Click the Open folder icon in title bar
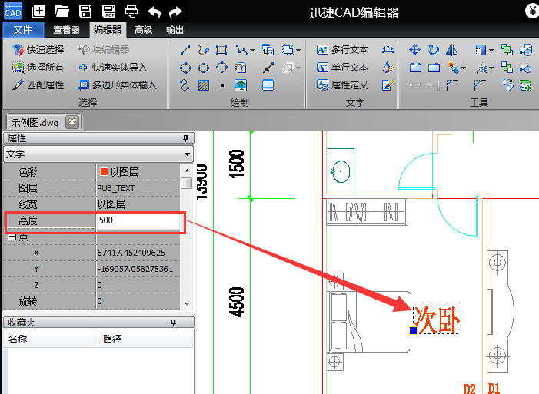 [x=62, y=12]
